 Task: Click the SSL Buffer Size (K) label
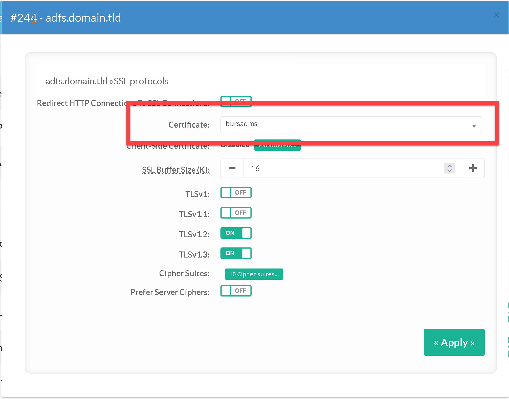pyautogui.click(x=175, y=170)
